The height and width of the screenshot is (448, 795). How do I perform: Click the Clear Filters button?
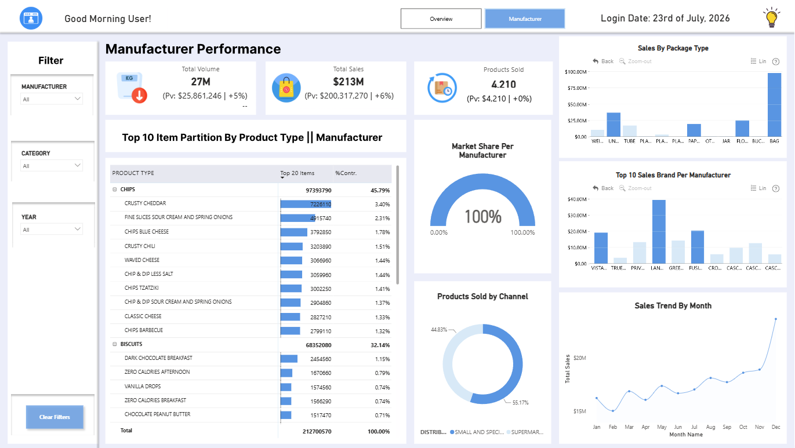click(x=55, y=417)
